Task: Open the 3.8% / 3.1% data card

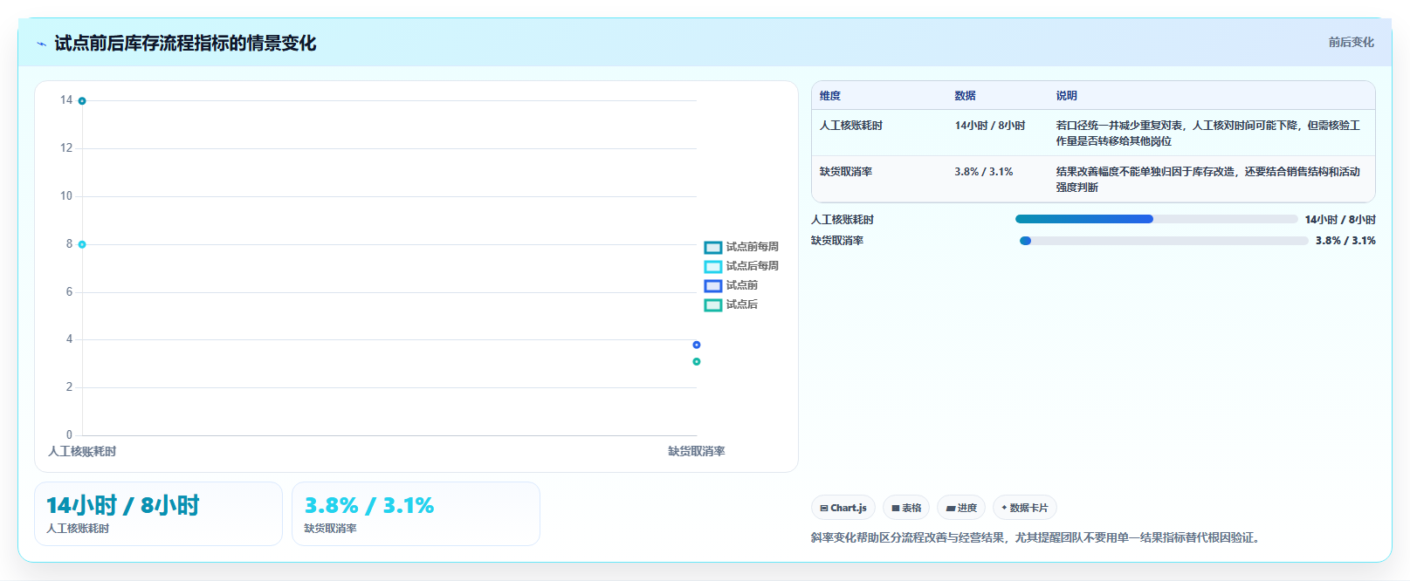Action: 416,514
